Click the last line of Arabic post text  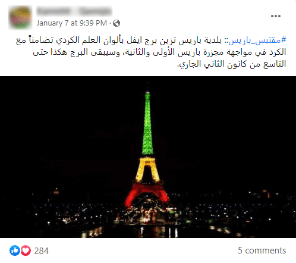pyautogui.click(x=232, y=64)
